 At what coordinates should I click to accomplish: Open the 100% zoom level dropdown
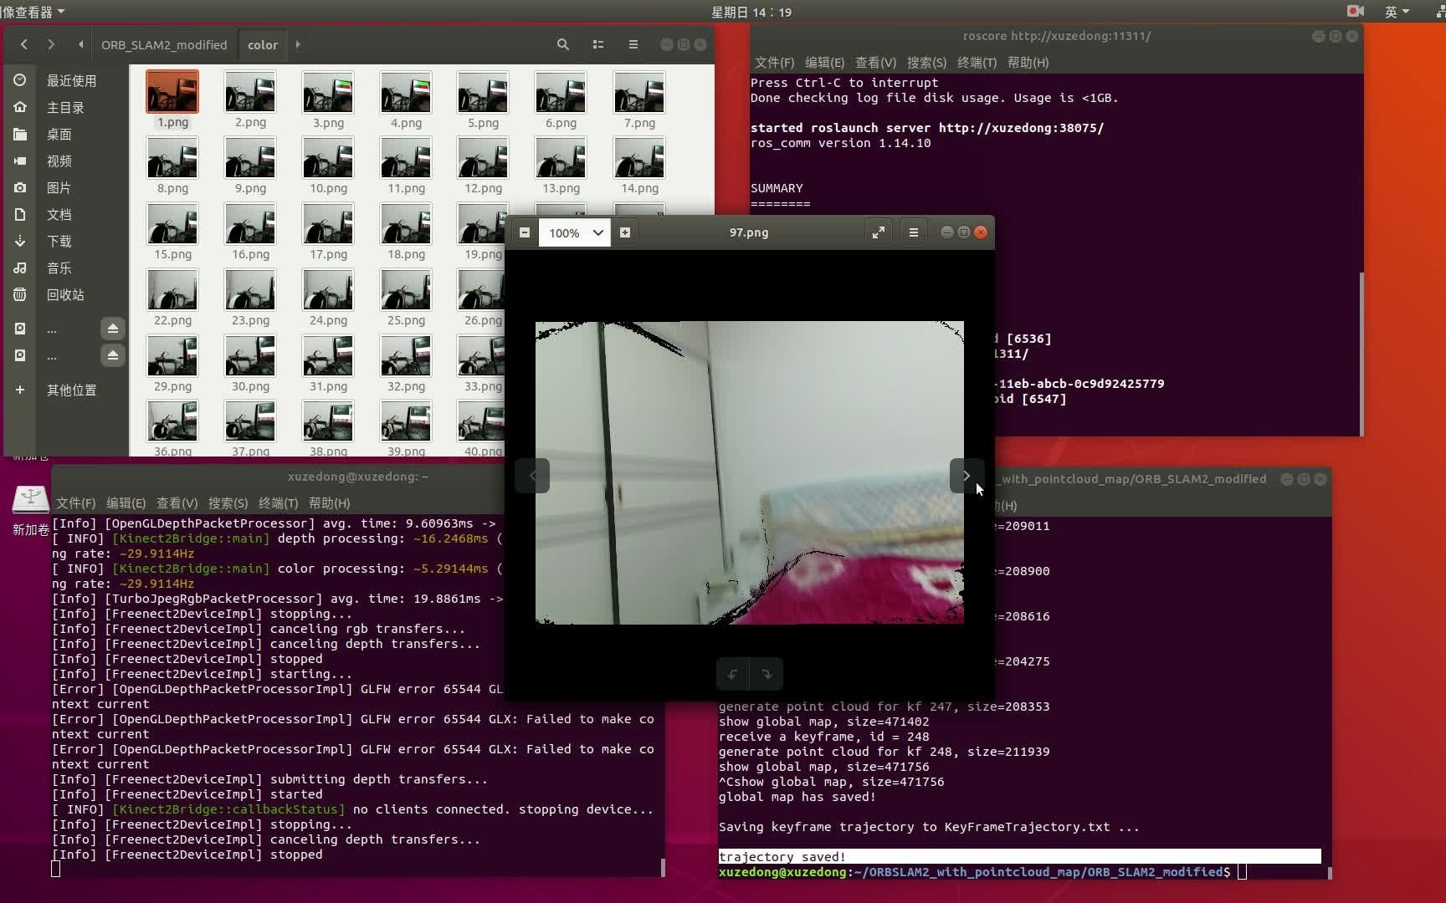point(574,232)
